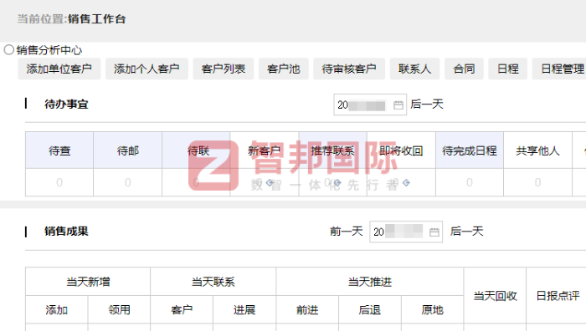
Task: Select the 即将收回 column header
Action: [401, 150]
